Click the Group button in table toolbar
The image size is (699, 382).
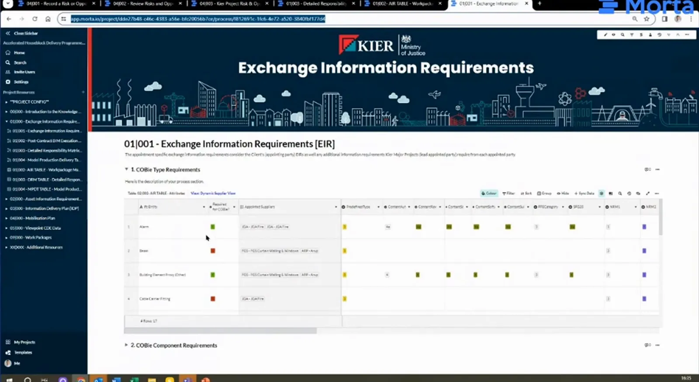pyautogui.click(x=544, y=193)
